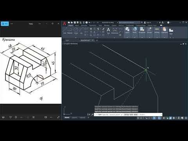Add a new layout with the plus button
This screenshot has height=141, width=188.
tap(89, 117)
